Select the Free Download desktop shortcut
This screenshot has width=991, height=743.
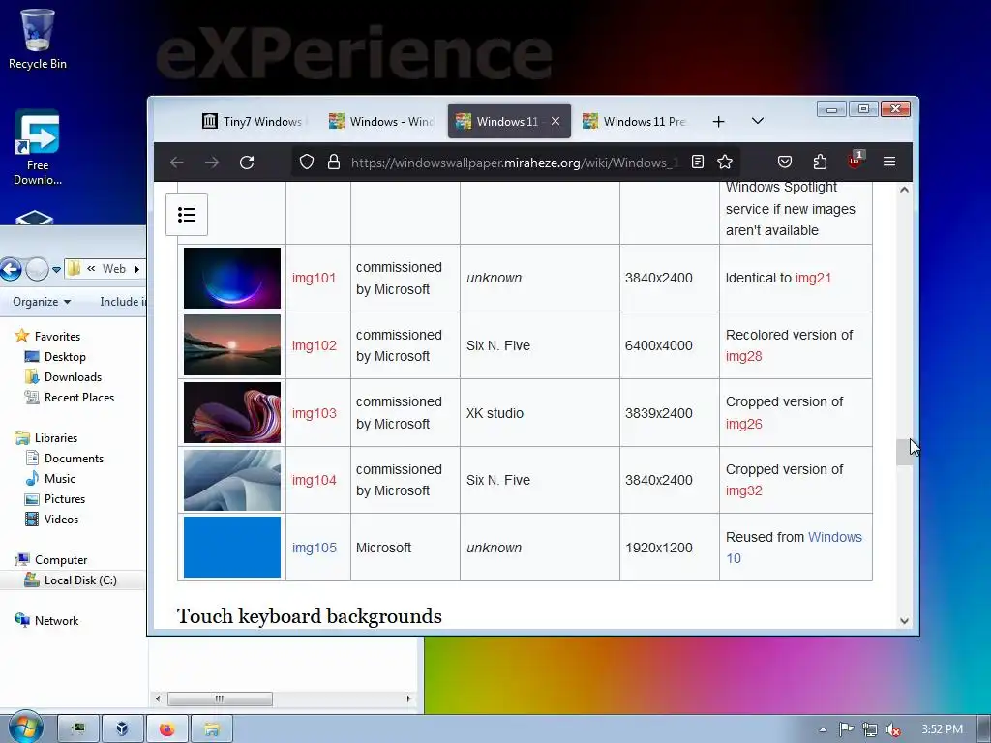(x=38, y=148)
